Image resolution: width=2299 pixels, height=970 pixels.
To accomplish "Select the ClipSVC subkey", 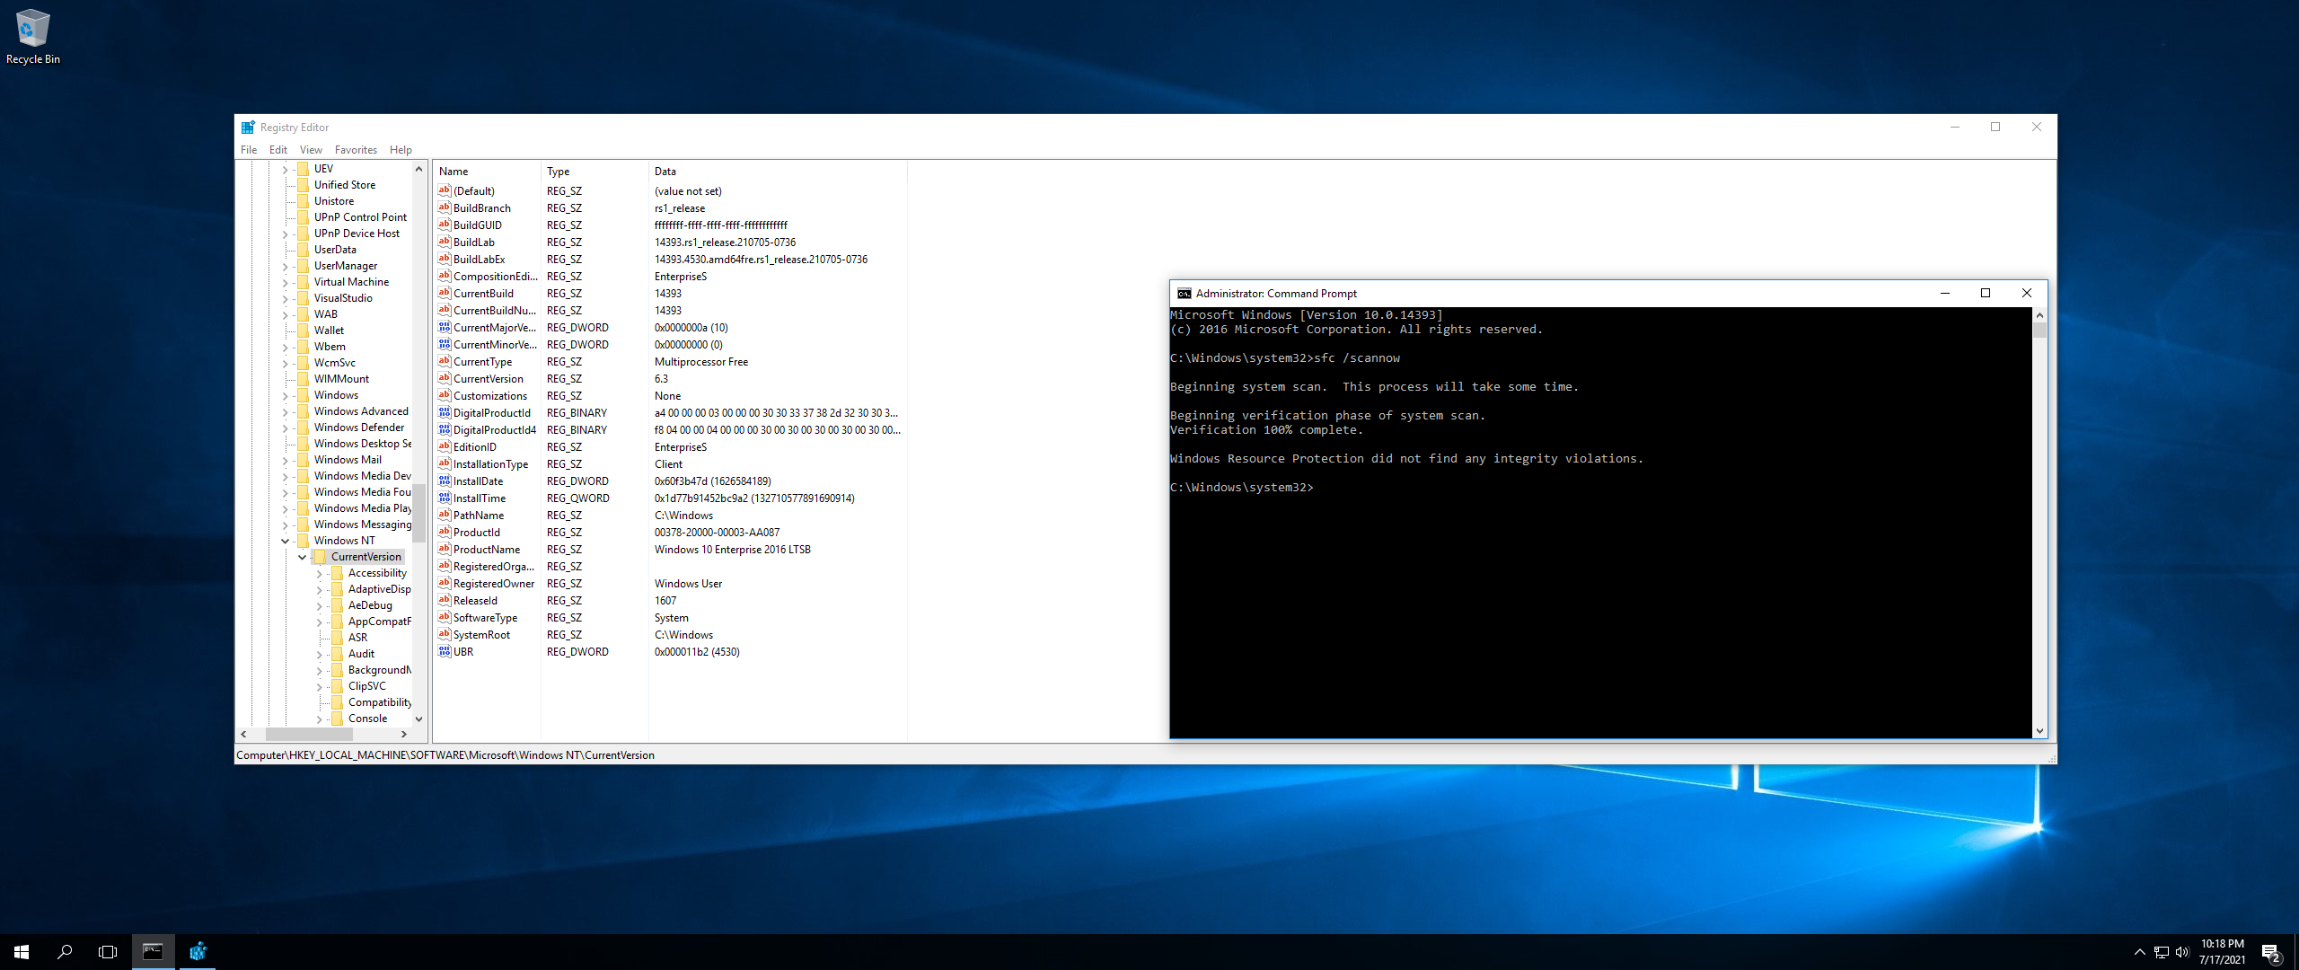I will (x=367, y=686).
